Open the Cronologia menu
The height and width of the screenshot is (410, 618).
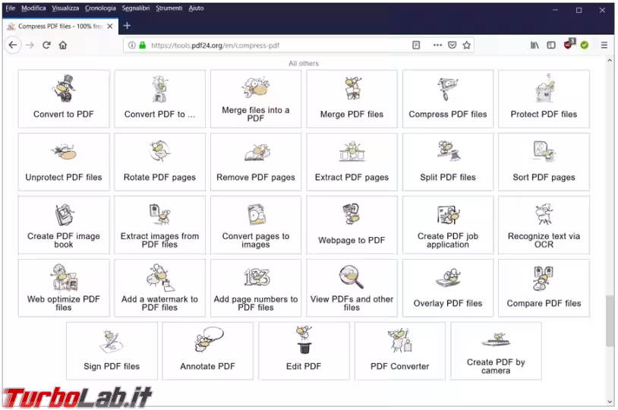[100, 8]
